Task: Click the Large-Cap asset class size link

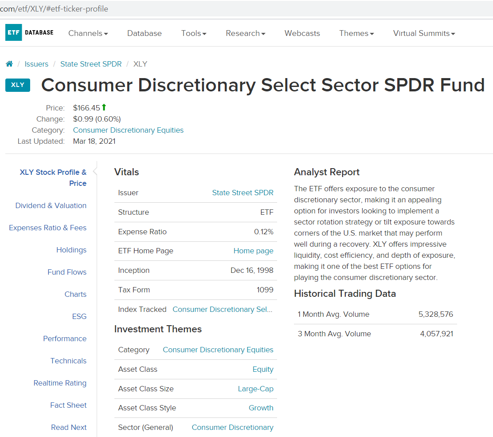Action: point(255,389)
